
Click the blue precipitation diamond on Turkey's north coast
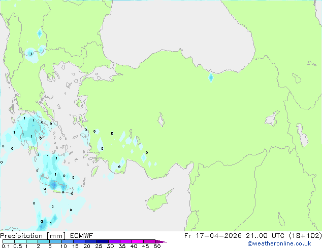coord(211,77)
